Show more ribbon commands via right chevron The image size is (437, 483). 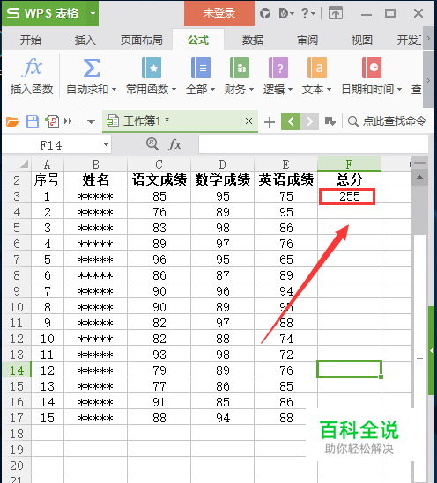click(428, 80)
